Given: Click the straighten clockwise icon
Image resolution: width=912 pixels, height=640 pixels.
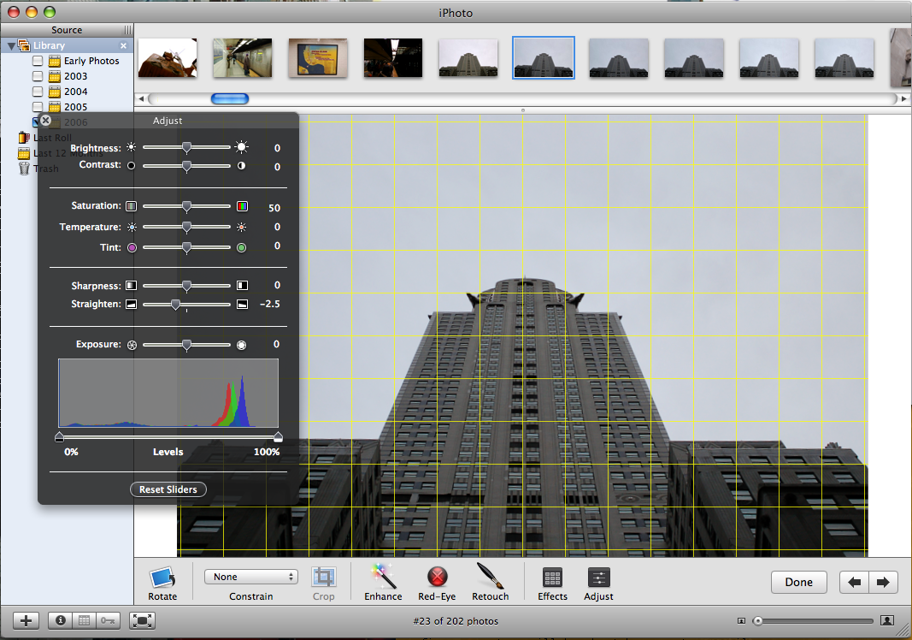Looking at the screenshot, I should pos(242,304).
